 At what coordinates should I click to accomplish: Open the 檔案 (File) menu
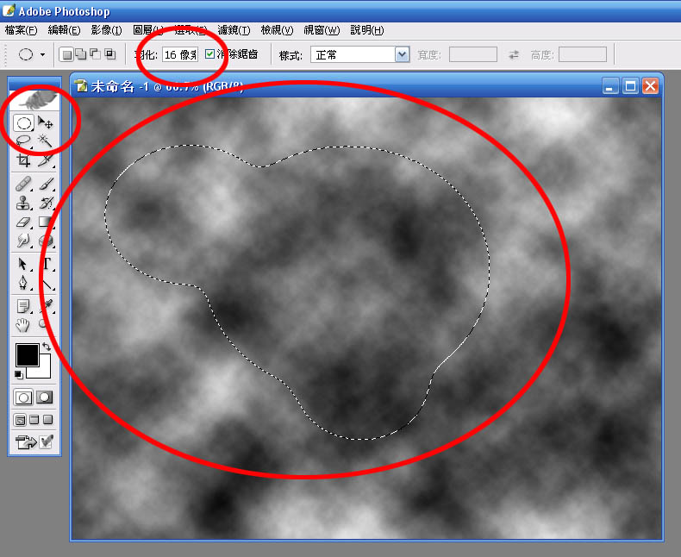coord(22,30)
